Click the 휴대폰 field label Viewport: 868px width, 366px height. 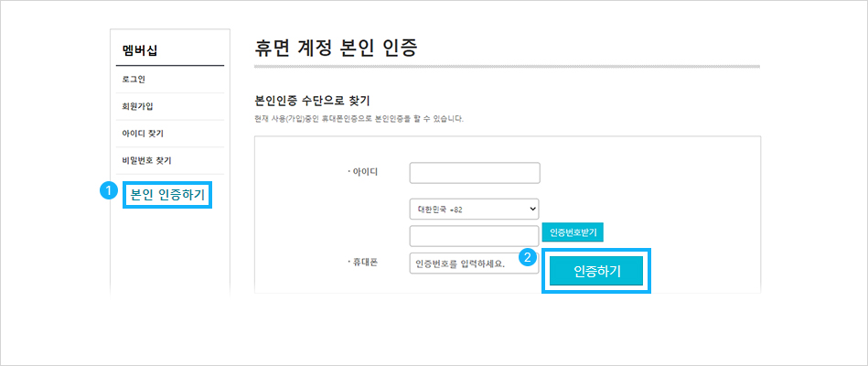pyautogui.click(x=363, y=263)
